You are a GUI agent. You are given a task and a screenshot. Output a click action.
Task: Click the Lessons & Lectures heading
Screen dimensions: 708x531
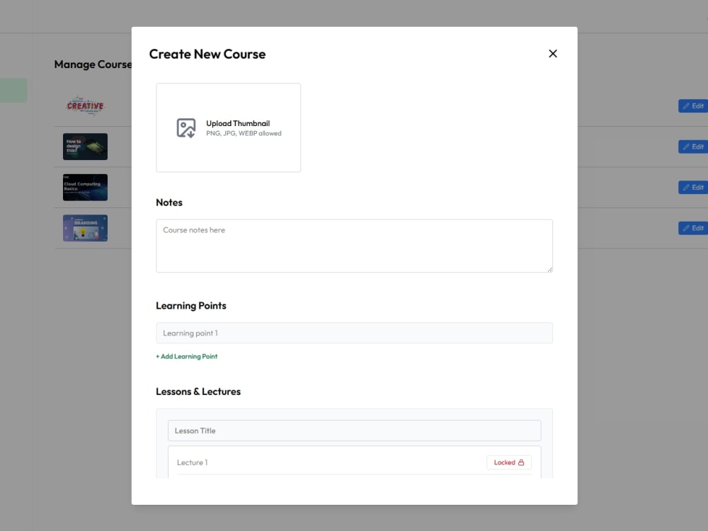pyautogui.click(x=198, y=392)
